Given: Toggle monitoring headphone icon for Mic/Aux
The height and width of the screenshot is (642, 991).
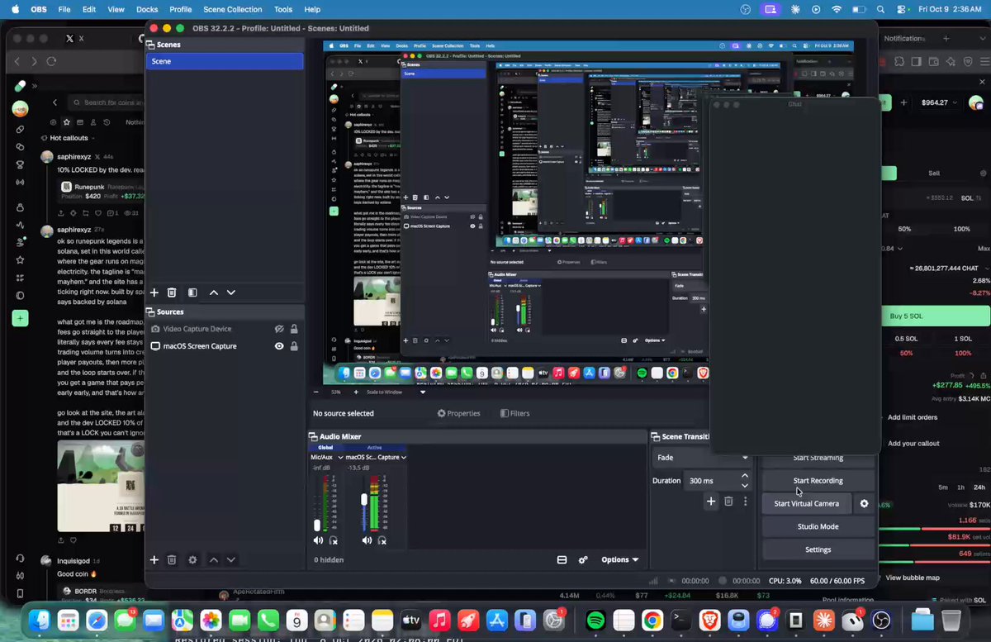Looking at the screenshot, I should click(x=334, y=540).
